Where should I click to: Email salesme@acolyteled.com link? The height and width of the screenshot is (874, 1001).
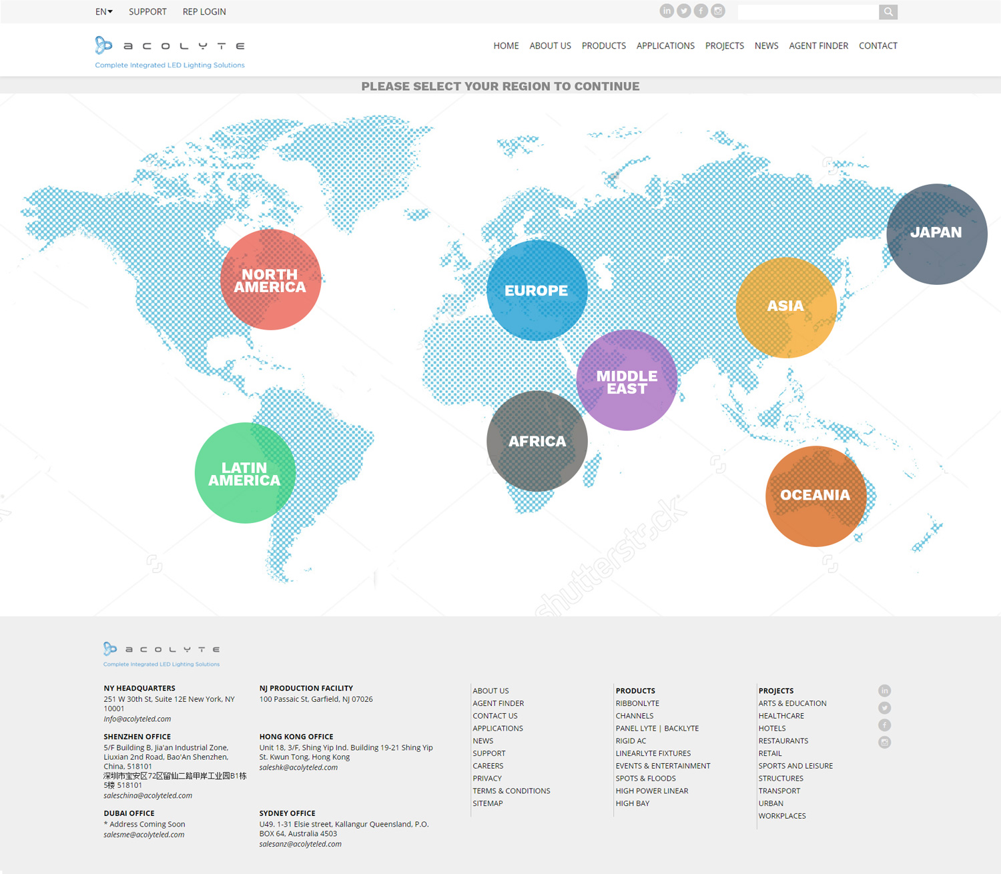click(143, 834)
